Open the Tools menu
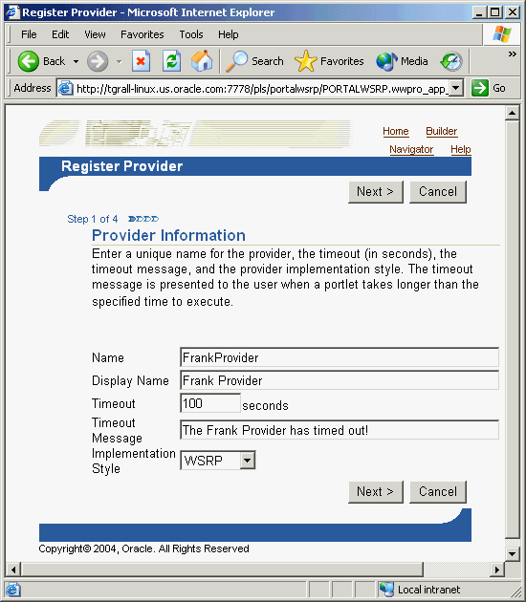Image resolution: width=526 pixels, height=602 pixels. tap(191, 34)
